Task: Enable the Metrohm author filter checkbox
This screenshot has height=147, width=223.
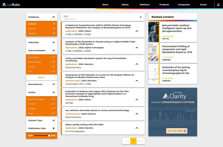Action: coord(54,104)
